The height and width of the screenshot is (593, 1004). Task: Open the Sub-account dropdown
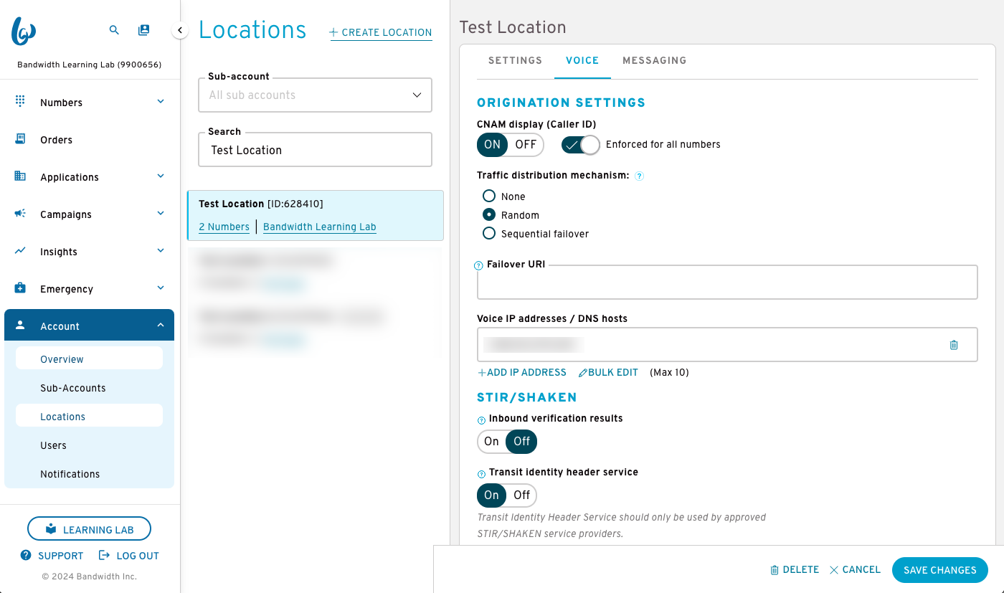(316, 95)
